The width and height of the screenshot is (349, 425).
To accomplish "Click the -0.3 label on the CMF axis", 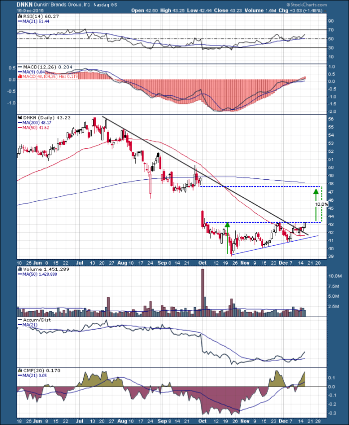I will pos(333,414).
